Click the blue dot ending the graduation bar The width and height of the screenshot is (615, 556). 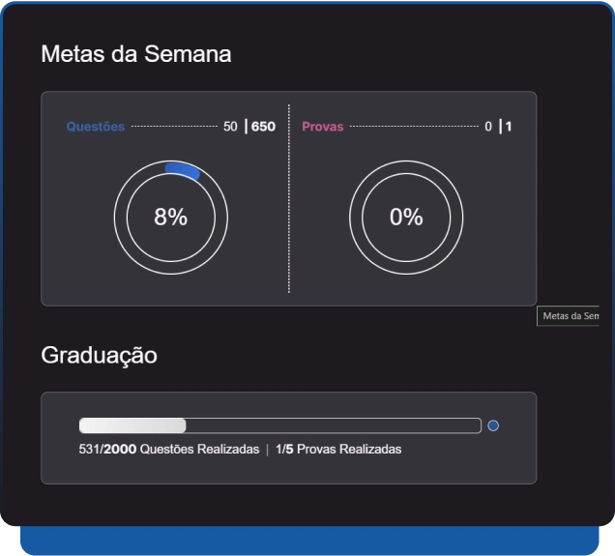tap(493, 425)
